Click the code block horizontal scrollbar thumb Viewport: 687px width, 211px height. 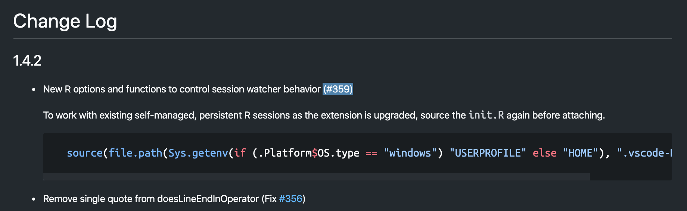click(x=316, y=177)
